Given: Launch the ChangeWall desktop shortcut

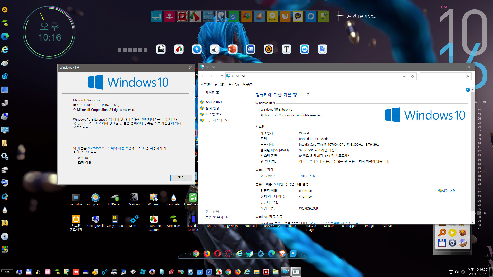Looking at the screenshot, I should tap(95, 221).
